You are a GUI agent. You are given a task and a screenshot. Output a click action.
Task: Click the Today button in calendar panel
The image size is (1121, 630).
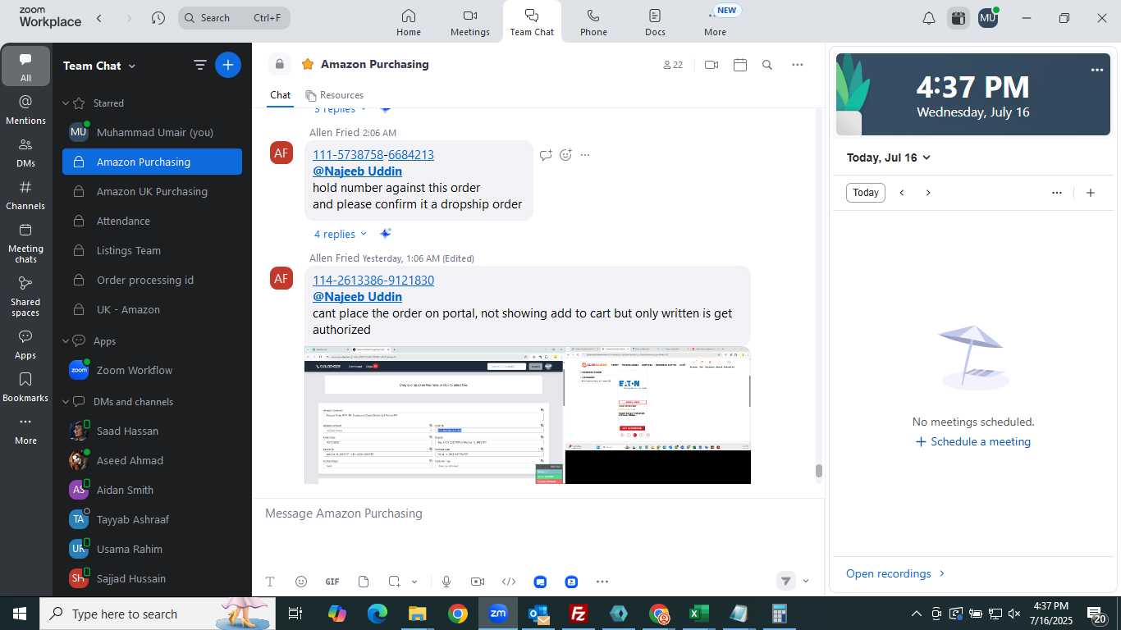tap(866, 193)
